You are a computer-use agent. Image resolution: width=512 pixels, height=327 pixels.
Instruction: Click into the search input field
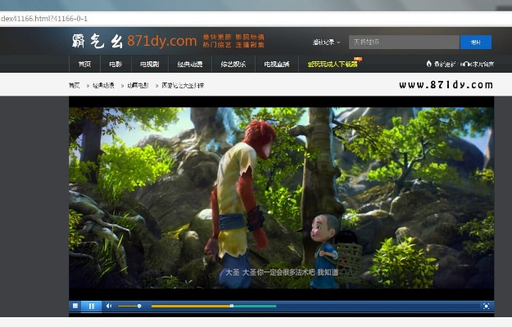[403, 42]
